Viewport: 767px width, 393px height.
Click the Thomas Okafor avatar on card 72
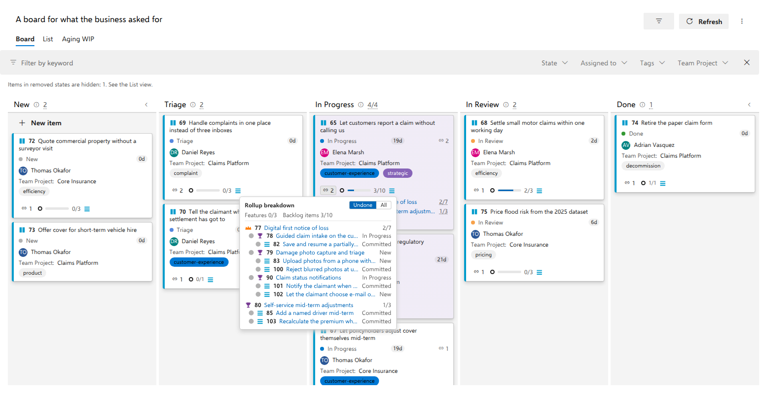pos(23,170)
